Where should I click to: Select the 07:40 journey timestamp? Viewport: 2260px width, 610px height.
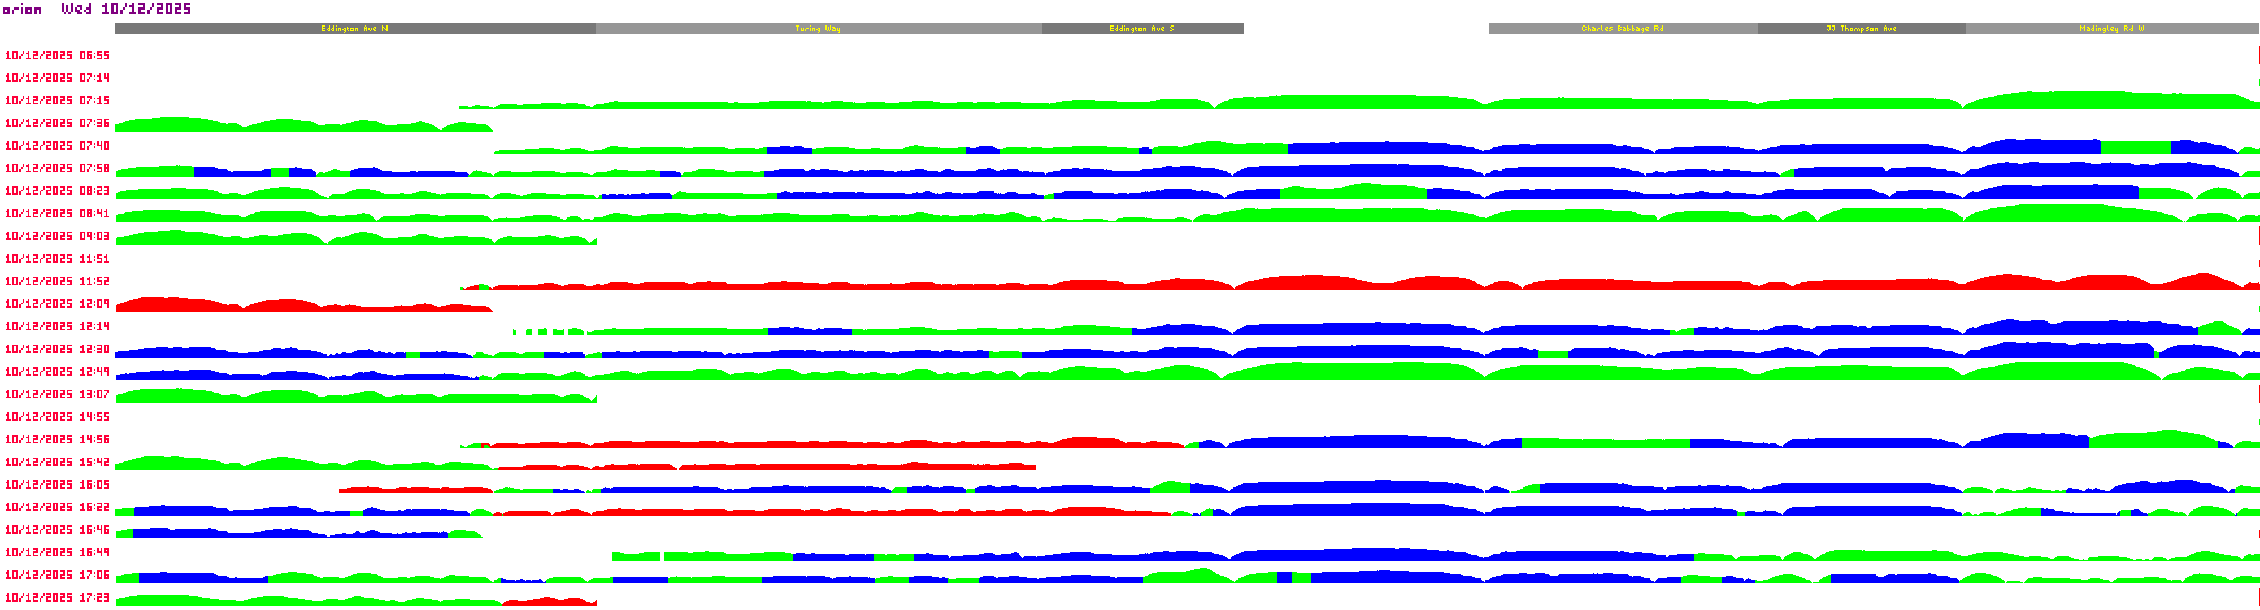57,146
